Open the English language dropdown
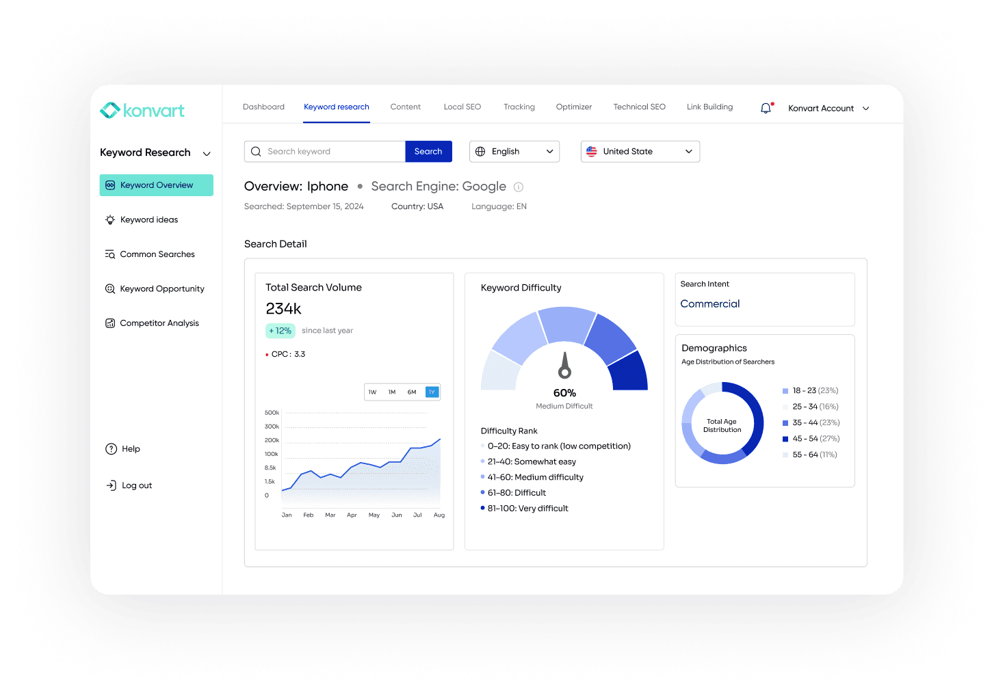This screenshot has width=992, height=689. [x=514, y=151]
